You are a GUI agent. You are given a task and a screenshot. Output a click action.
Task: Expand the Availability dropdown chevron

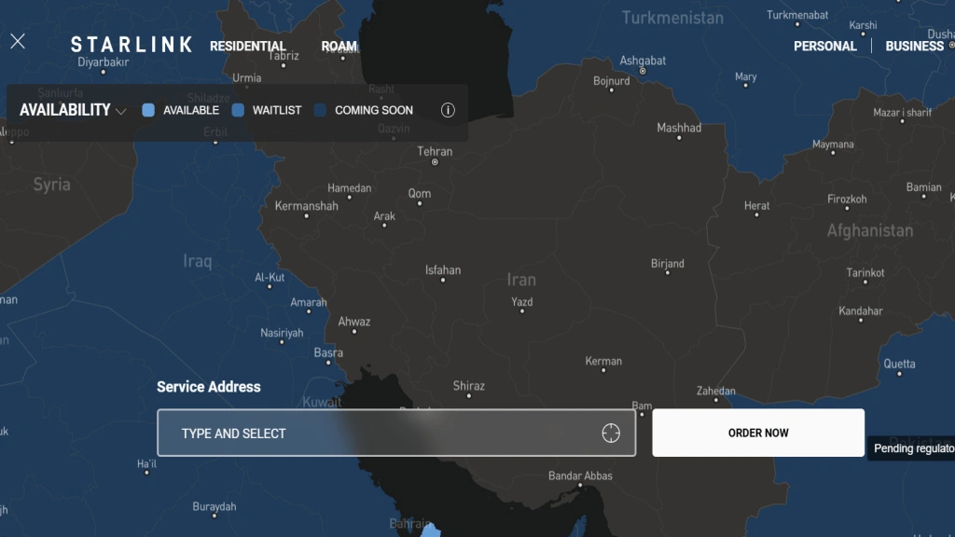[120, 111]
